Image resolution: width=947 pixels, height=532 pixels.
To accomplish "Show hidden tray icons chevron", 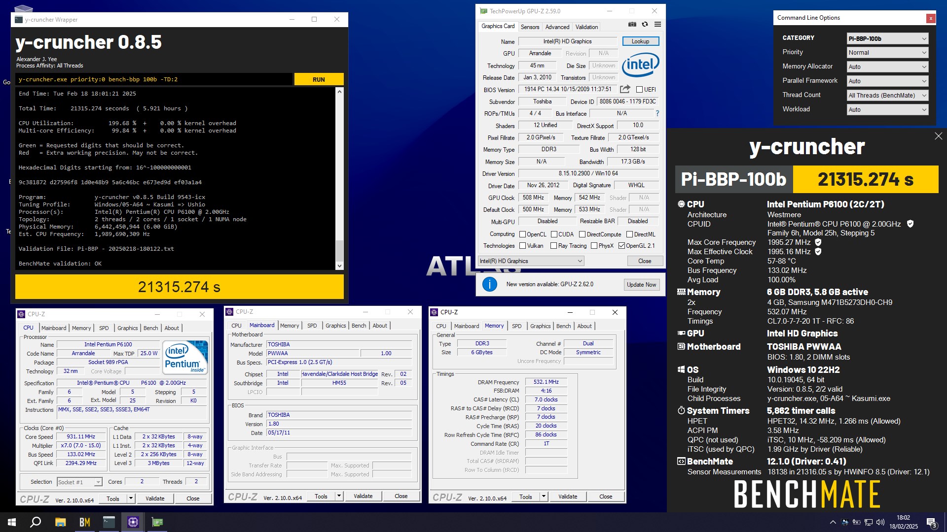I will [x=833, y=522].
